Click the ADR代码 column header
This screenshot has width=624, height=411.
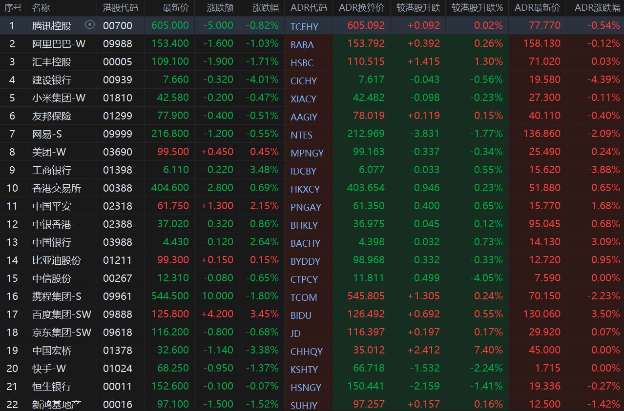pyautogui.click(x=308, y=8)
